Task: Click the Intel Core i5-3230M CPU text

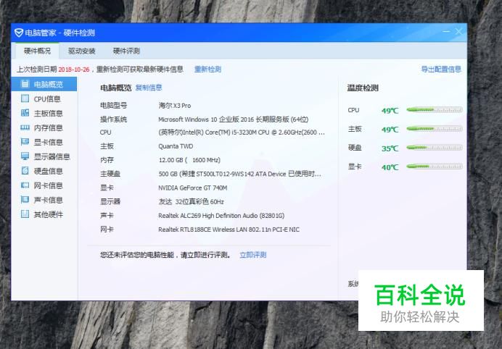Action: [x=242, y=133]
